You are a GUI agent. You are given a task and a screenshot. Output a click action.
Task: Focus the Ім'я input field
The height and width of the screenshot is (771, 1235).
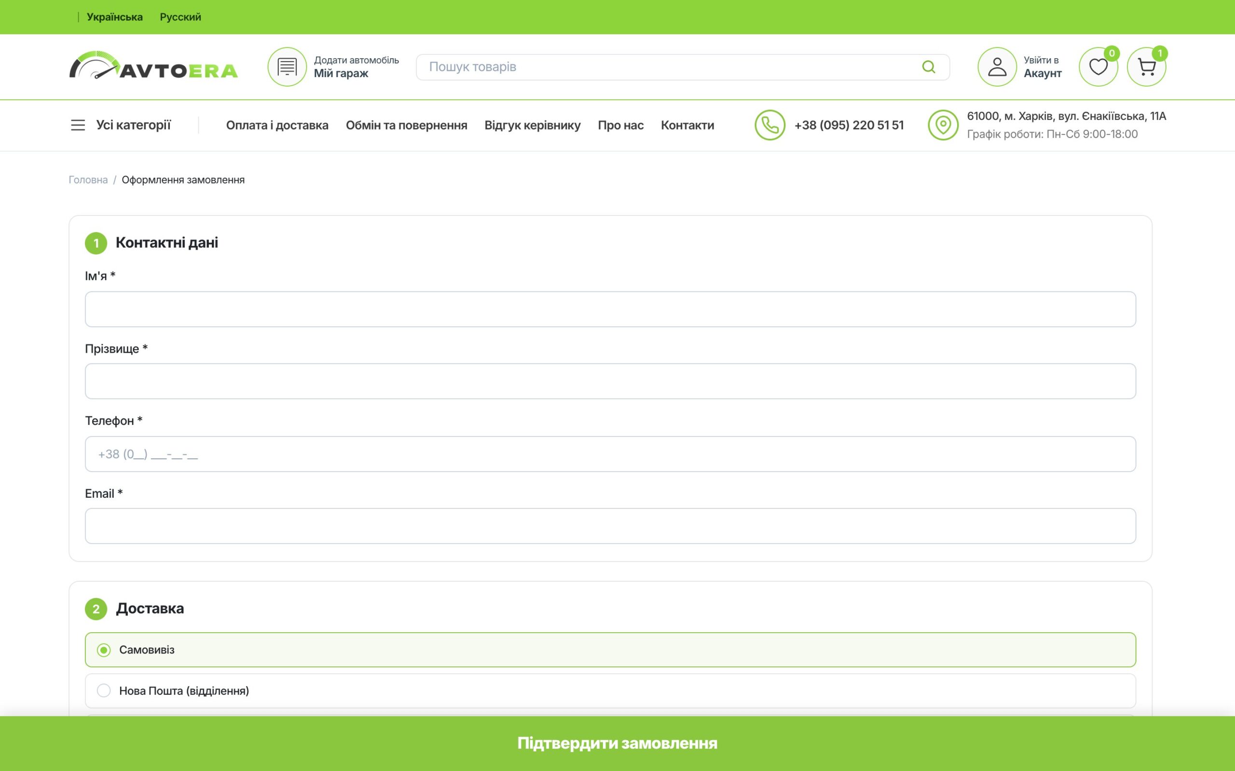click(x=610, y=309)
